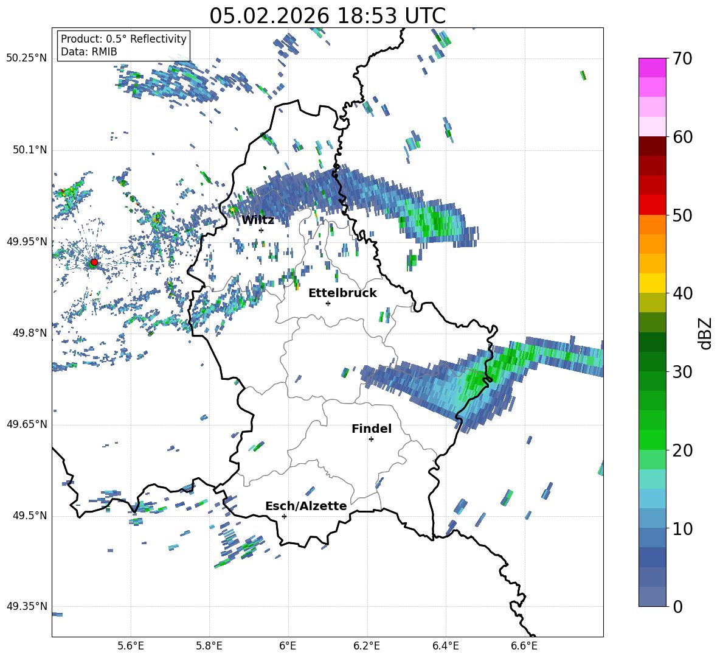Screen dimensions: 720x658
Task: Click the red radar site marker
Action: point(94,262)
